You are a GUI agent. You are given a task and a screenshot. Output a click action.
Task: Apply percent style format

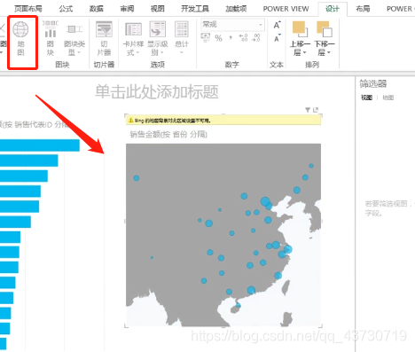pos(218,38)
